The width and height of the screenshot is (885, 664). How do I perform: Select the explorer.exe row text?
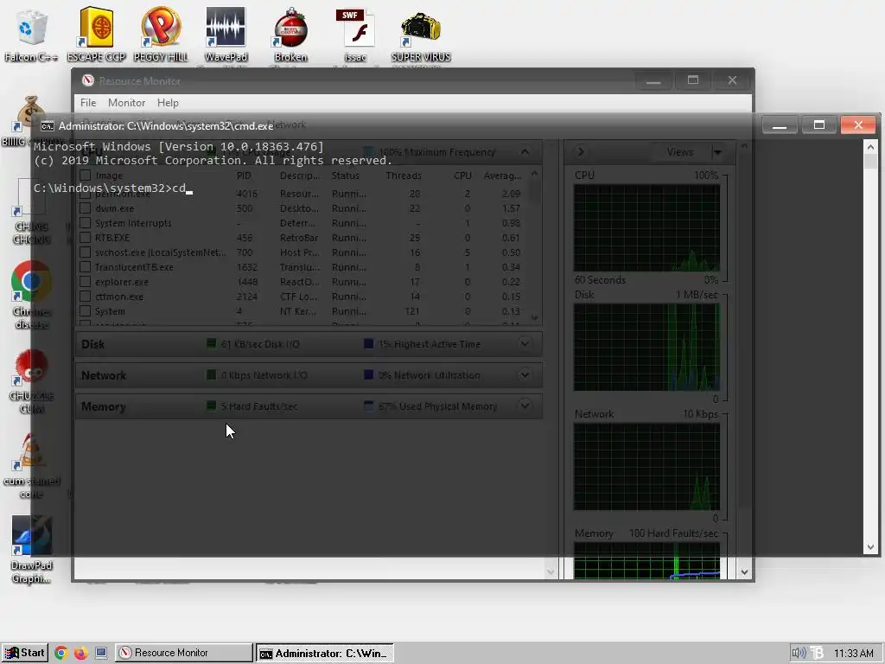121,282
